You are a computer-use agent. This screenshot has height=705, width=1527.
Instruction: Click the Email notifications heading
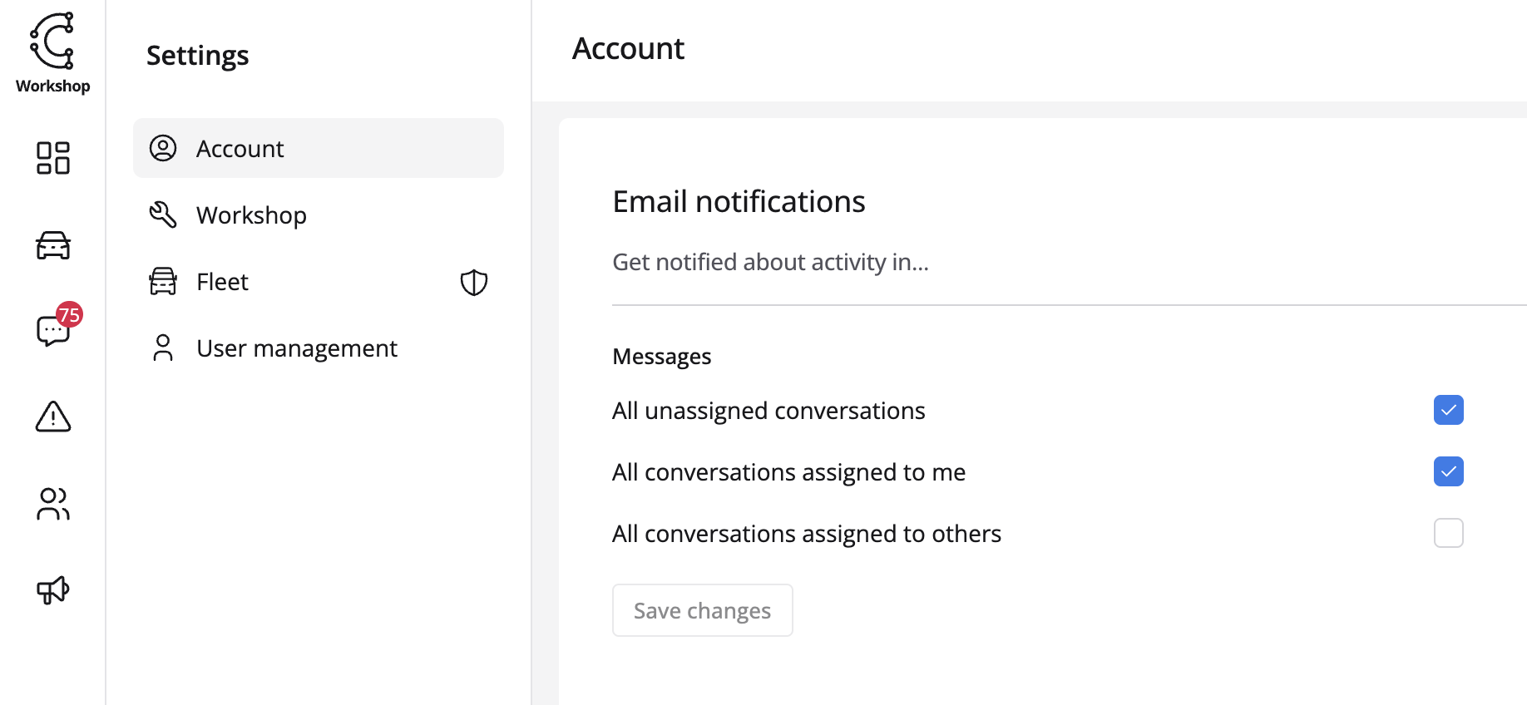tap(739, 202)
